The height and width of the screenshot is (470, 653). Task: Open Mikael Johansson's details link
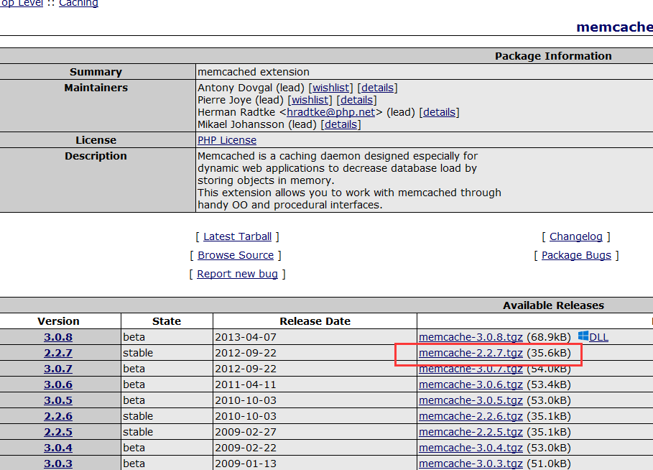(341, 124)
